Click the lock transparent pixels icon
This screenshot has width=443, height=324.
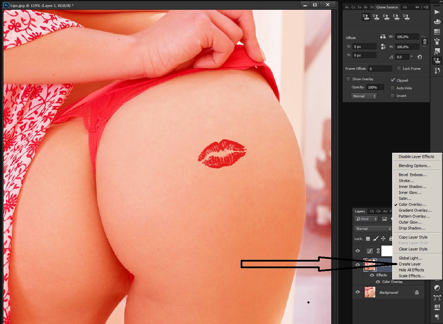368,239
